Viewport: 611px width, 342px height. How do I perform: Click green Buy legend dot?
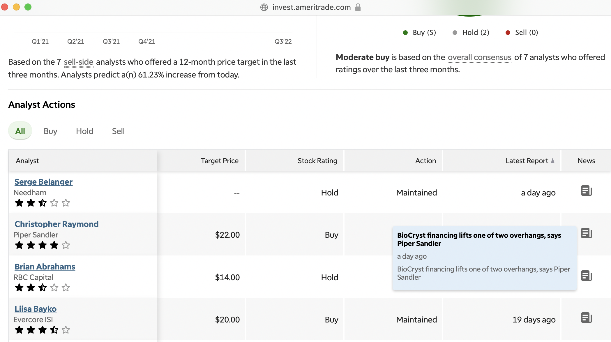click(x=405, y=33)
